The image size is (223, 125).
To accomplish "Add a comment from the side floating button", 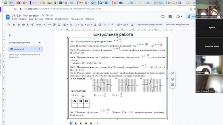I will tap(172, 73).
